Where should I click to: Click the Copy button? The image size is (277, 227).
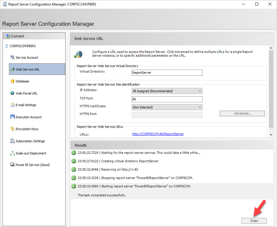click(x=254, y=221)
